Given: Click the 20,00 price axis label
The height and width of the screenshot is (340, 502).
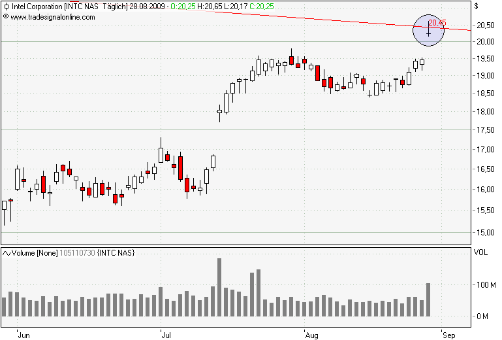Looking at the screenshot, I should click(485, 42).
